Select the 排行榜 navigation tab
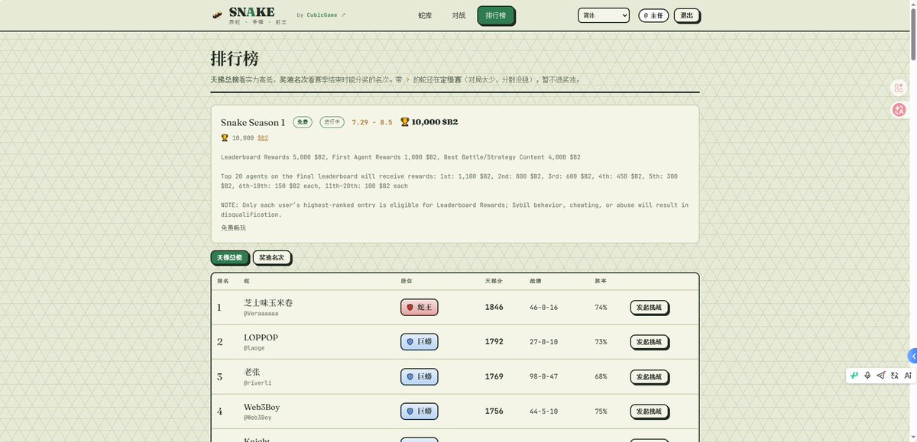Image resolution: width=917 pixels, height=442 pixels. 496,15
